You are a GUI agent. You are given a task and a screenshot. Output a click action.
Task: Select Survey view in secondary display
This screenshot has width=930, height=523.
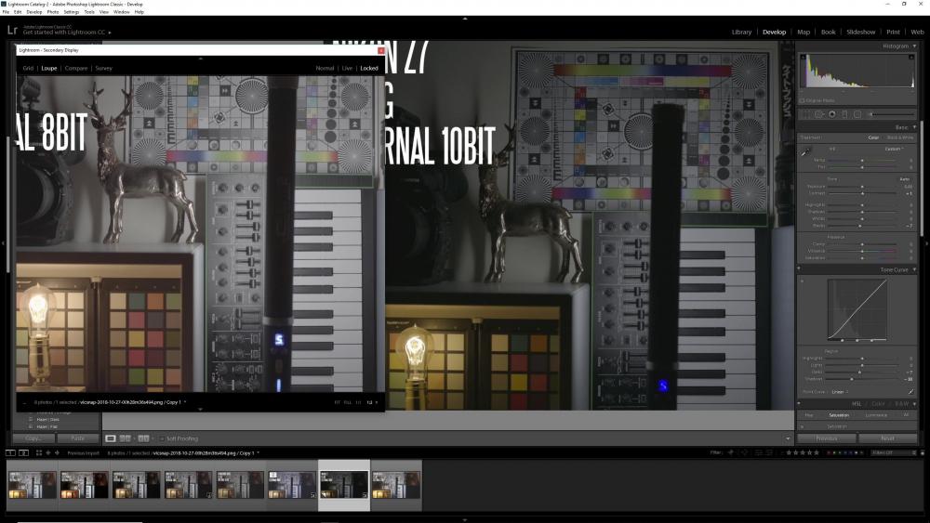click(104, 68)
